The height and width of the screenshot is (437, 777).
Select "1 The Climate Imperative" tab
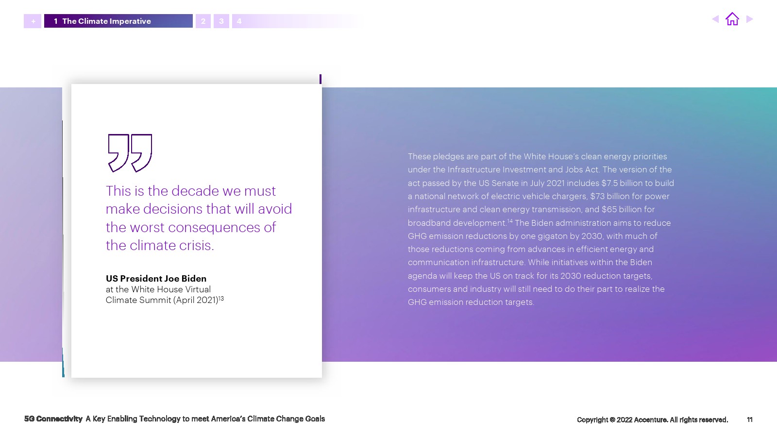point(118,21)
